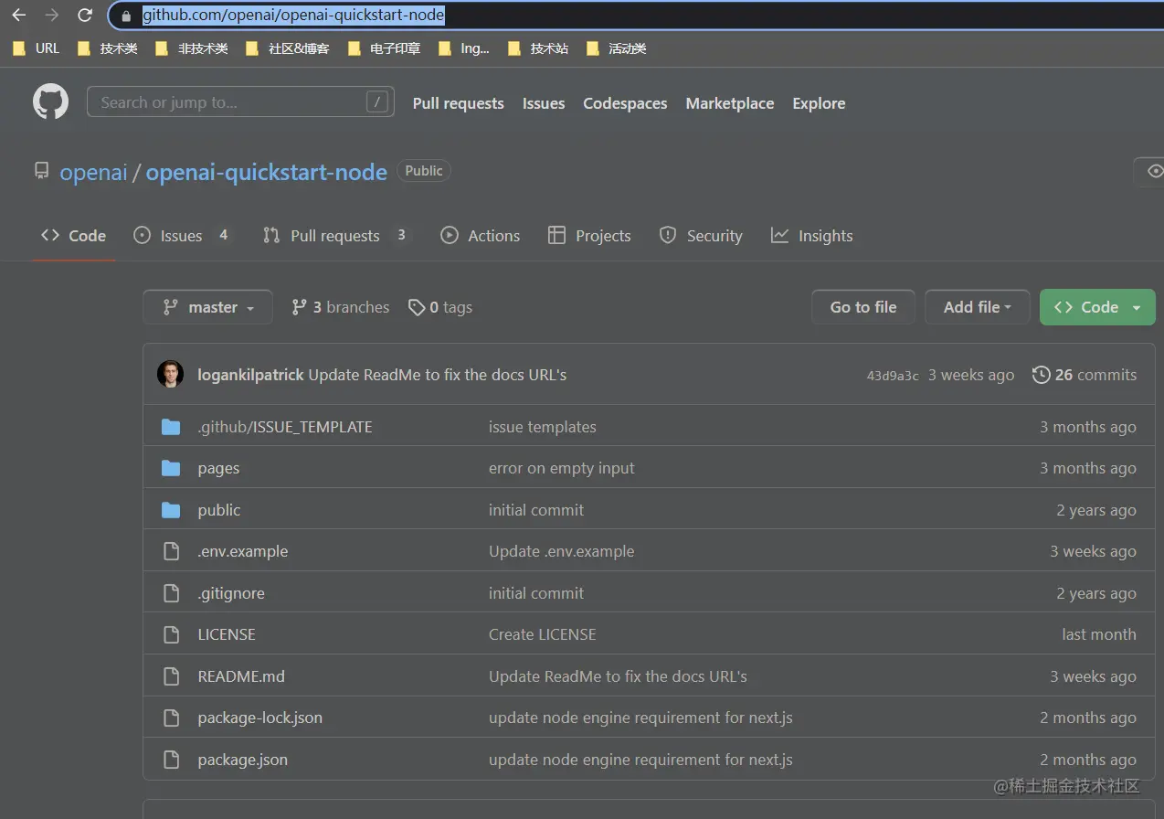Click the pages folder icon
The image size is (1164, 819).
coord(171,468)
